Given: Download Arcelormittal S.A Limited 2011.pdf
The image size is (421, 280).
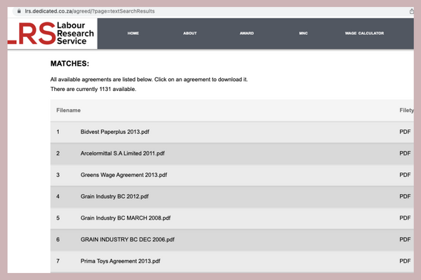Looking at the screenshot, I should 122,153.
